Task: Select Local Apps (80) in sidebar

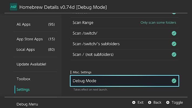Action: point(36,50)
